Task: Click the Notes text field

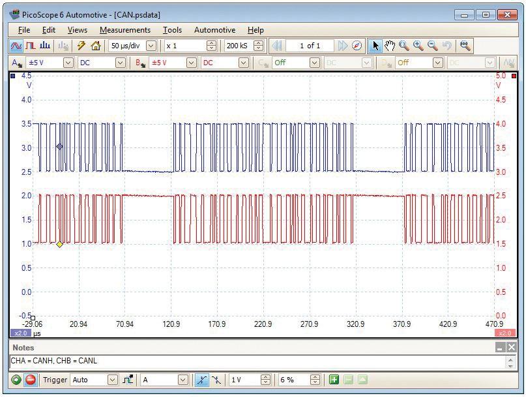Action: pyautogui.click(x=257, y=361)
